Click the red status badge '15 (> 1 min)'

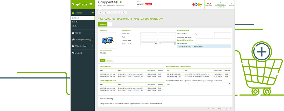pos(148,4)
